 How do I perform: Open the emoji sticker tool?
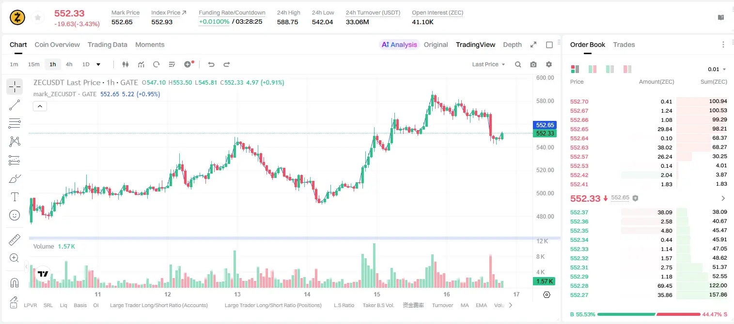click(15, 215)
